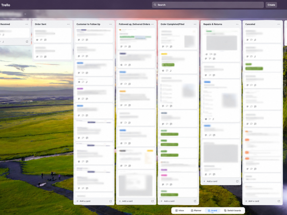Create from template in Followed up, Delivered Orders
Screen dimensions: 287x215
click(x=152, y=201)
